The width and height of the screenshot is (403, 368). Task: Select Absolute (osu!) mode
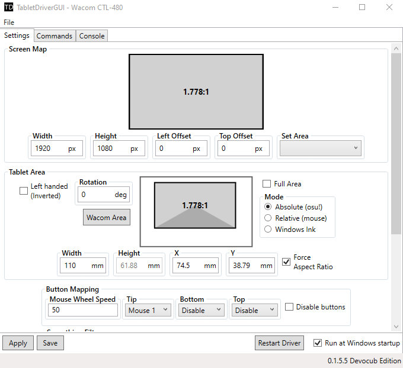(268, 206)
